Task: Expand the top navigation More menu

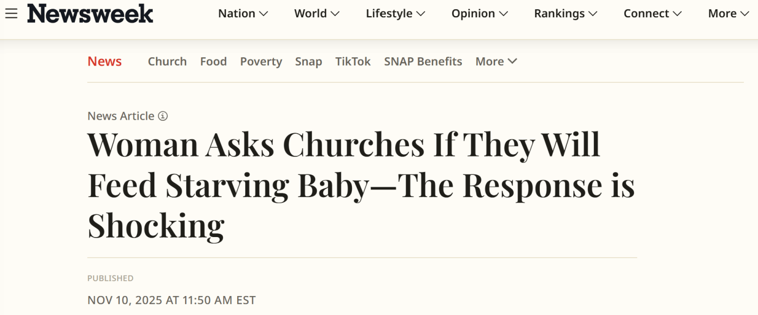Action: pyautogui.click(x=729, y=14)
